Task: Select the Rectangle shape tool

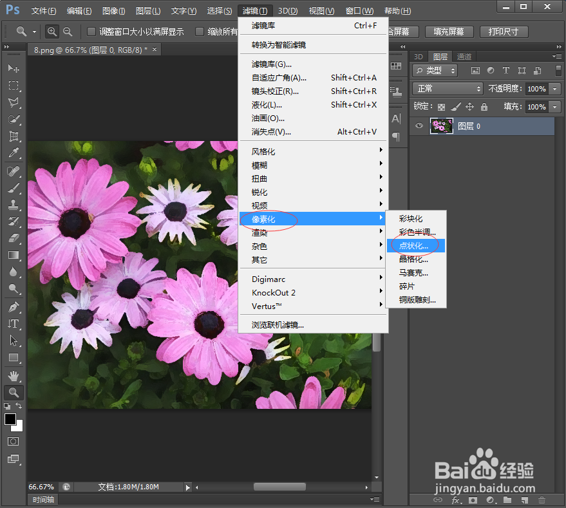Action: click(14, 357)
